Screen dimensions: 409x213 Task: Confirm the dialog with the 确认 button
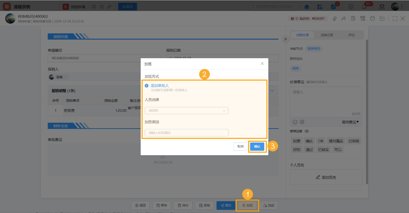coord(257,146)
